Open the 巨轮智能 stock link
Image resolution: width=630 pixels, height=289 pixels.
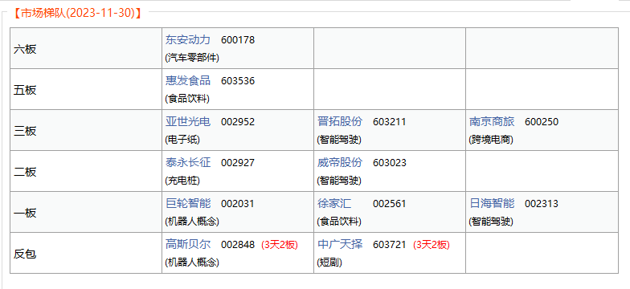pos(188,204)
